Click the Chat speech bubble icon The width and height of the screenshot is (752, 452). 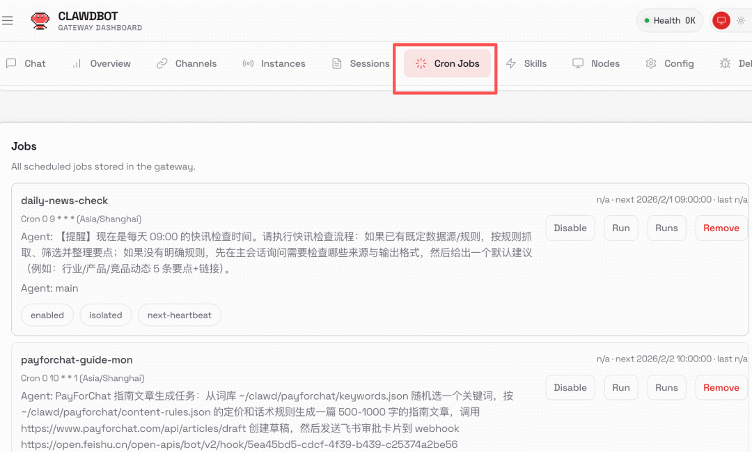click(x=12, y=63)
